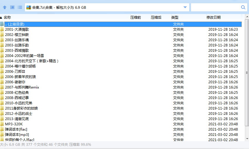
Task: Click folder icon of 2003-丝路乐魂
Action: point(2,40)
